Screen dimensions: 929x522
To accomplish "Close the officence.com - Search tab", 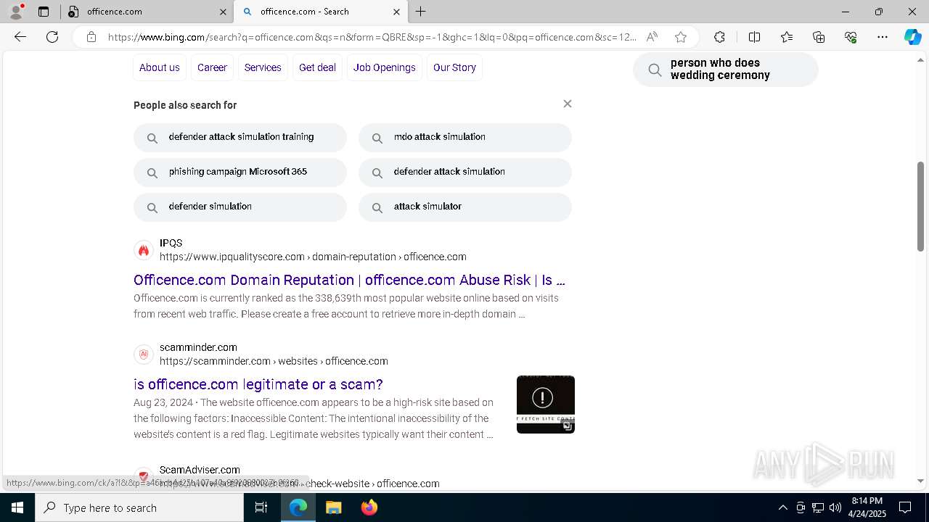I will pos(396,12).
